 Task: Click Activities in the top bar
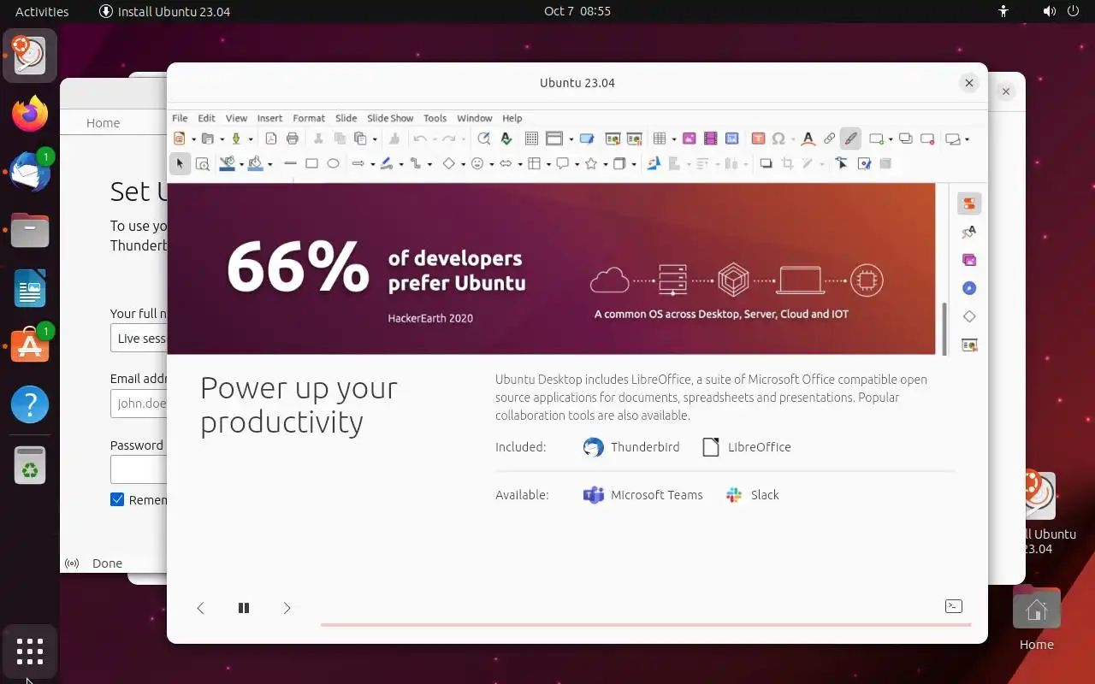pos(42,11)
